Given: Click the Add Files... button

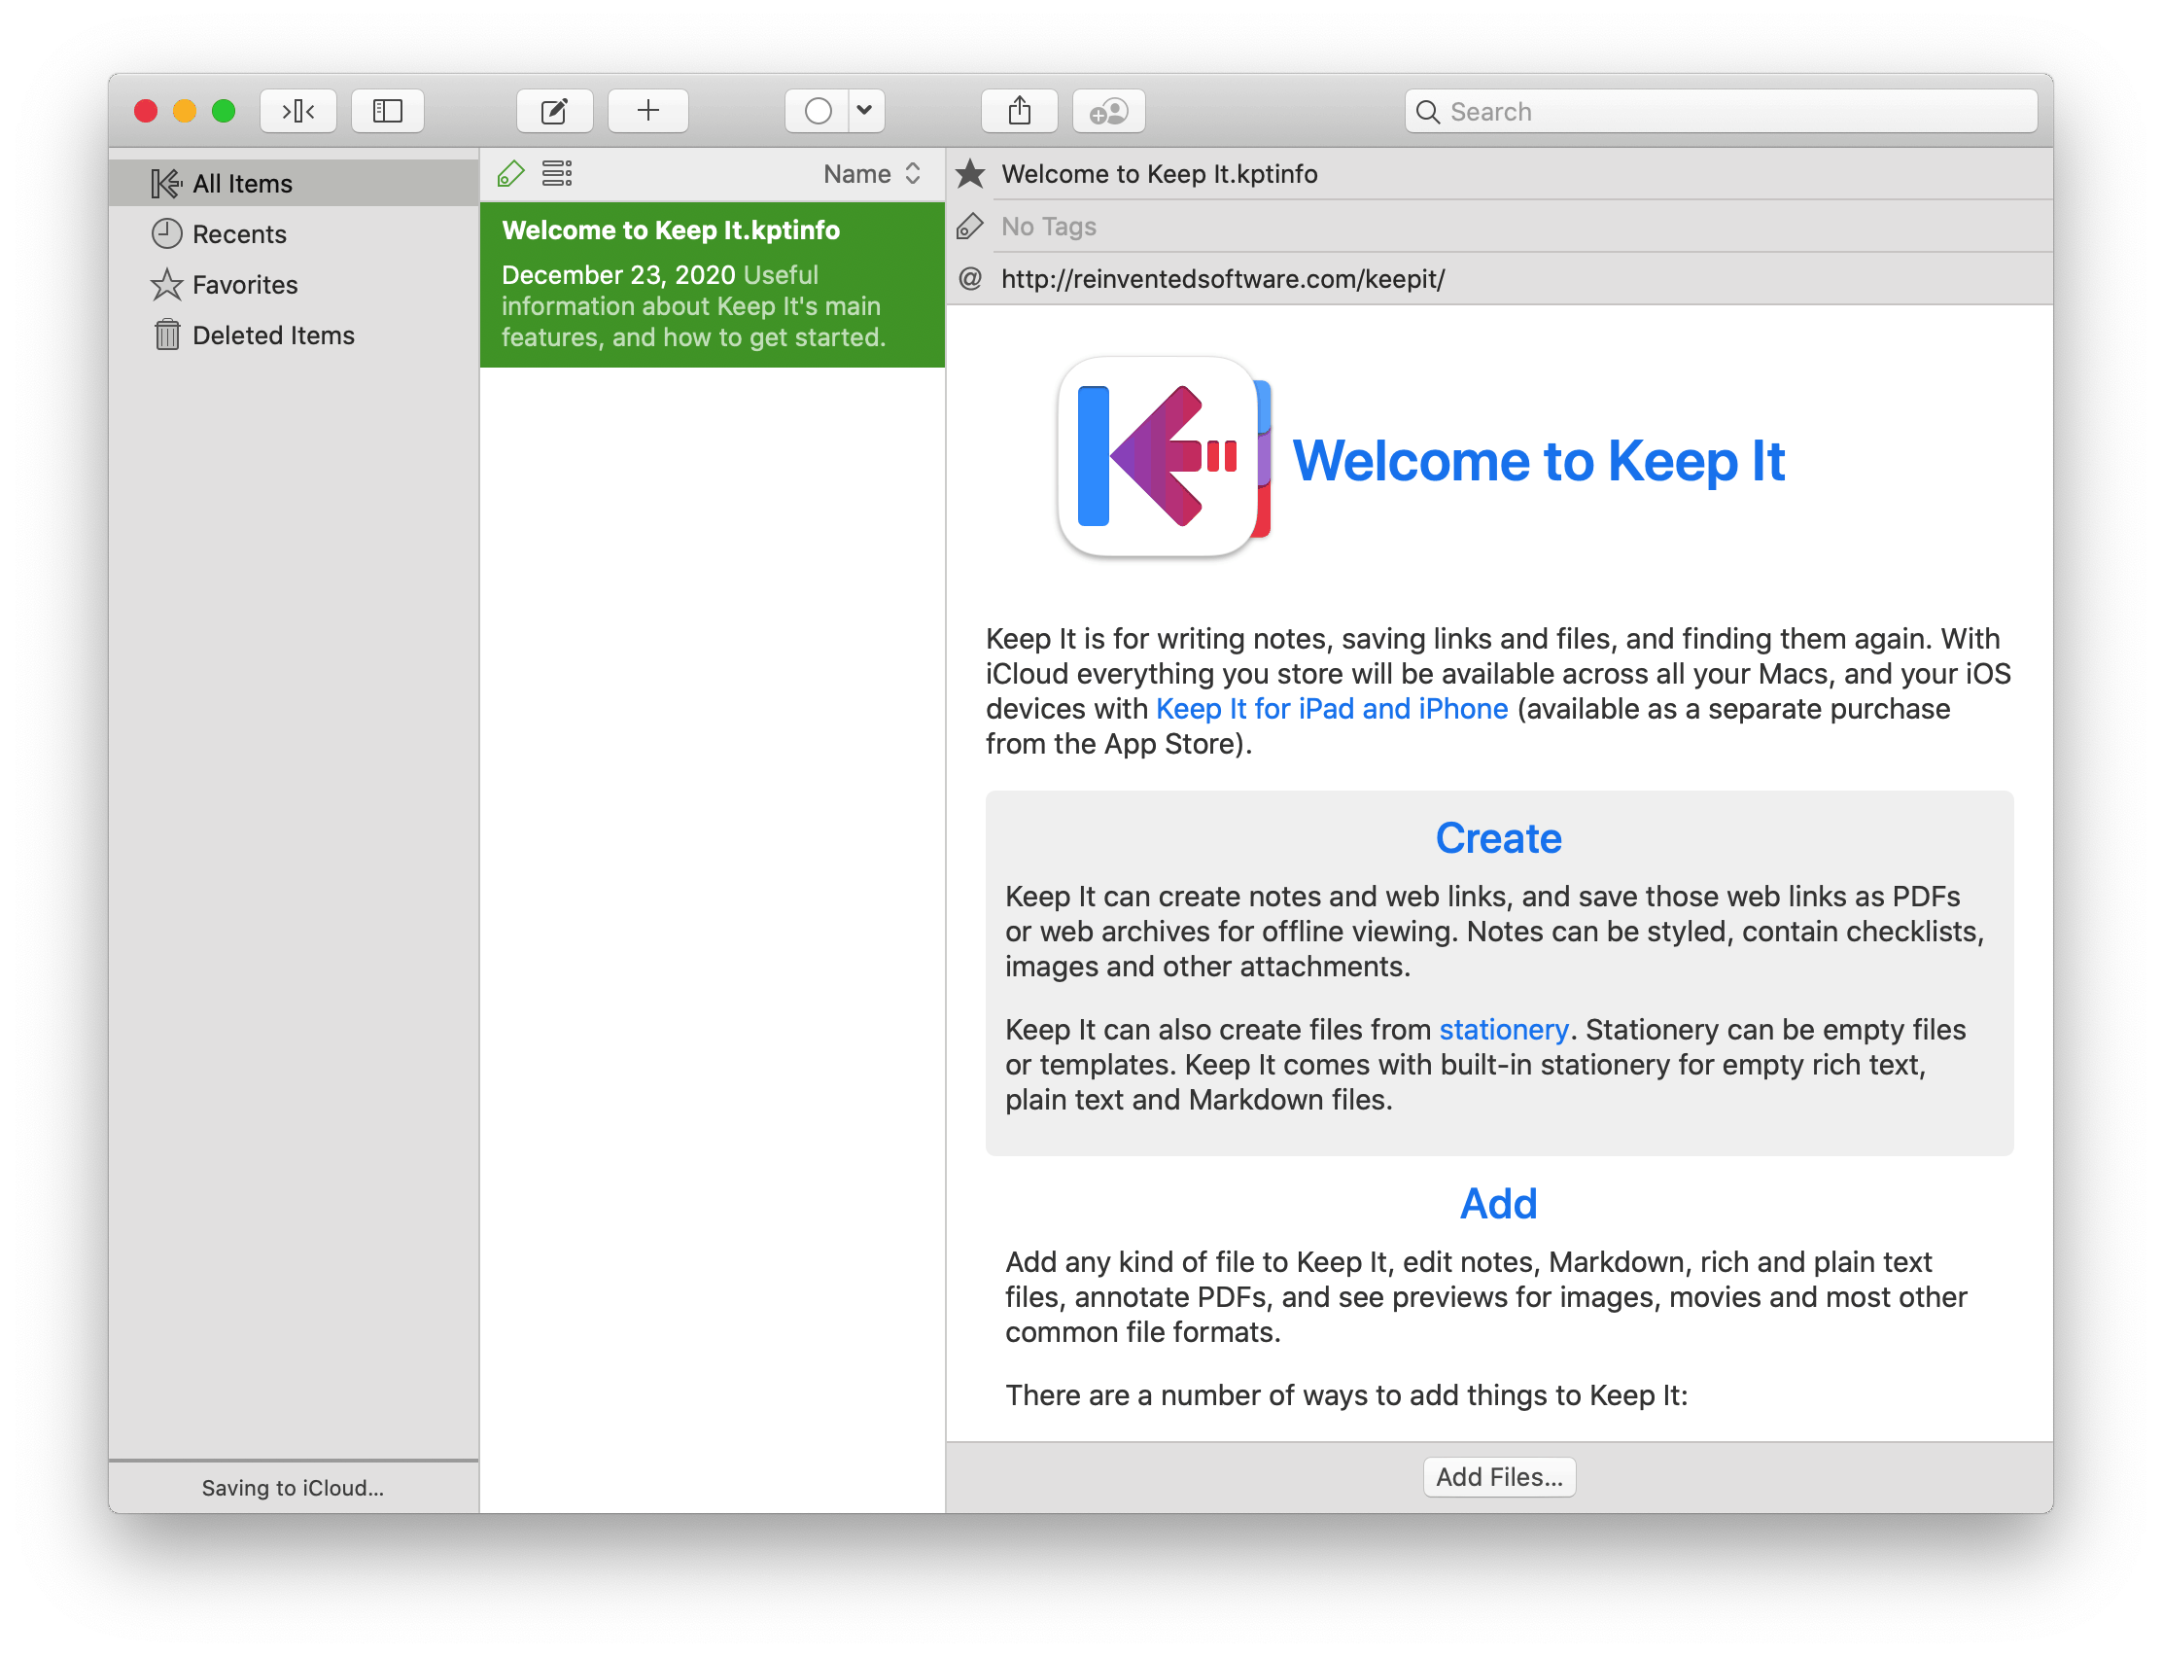Looking at the screenshot, I should point(1497,1476).
